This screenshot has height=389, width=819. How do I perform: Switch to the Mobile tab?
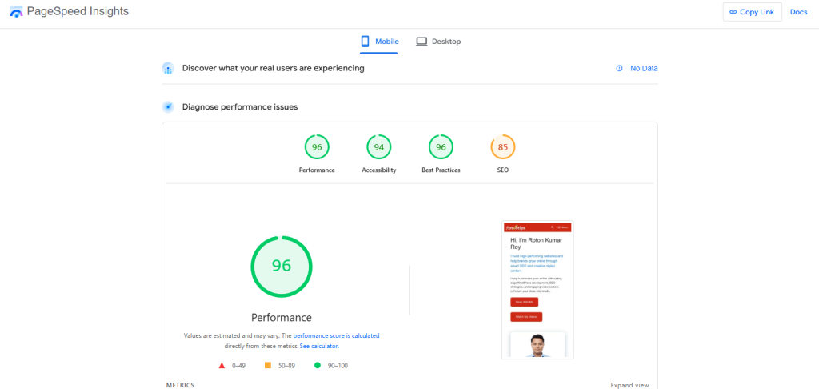click(379, 42)
